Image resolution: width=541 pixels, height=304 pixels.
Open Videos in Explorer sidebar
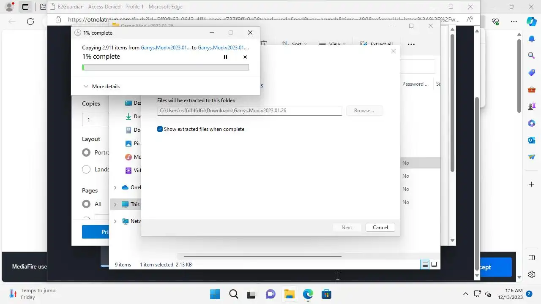pyautogui.click(x=133, y=171)
